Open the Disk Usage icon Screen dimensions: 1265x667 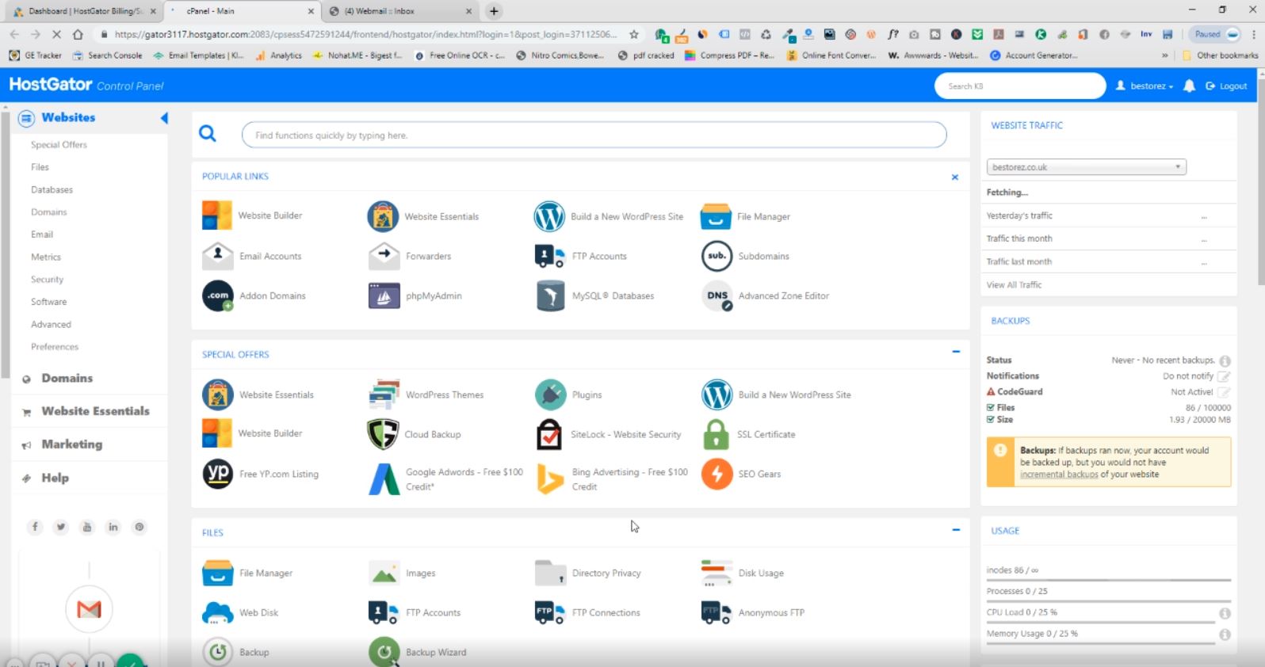click(717, 573)
